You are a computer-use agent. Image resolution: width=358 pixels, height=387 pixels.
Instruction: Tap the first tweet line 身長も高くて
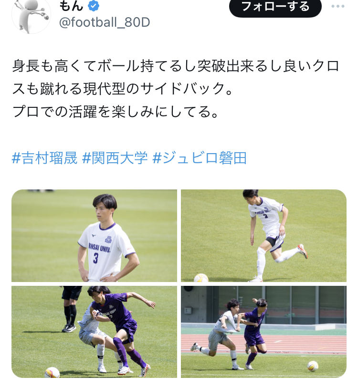(176, 66)
